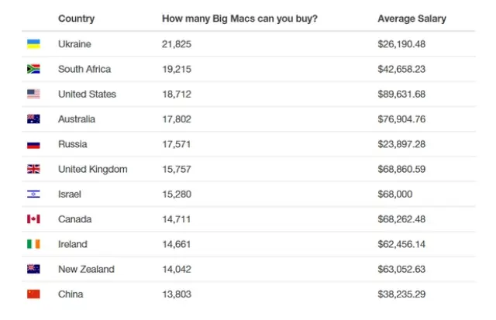Click the 'How many Big Macs' header

click(x=239, y=19)
